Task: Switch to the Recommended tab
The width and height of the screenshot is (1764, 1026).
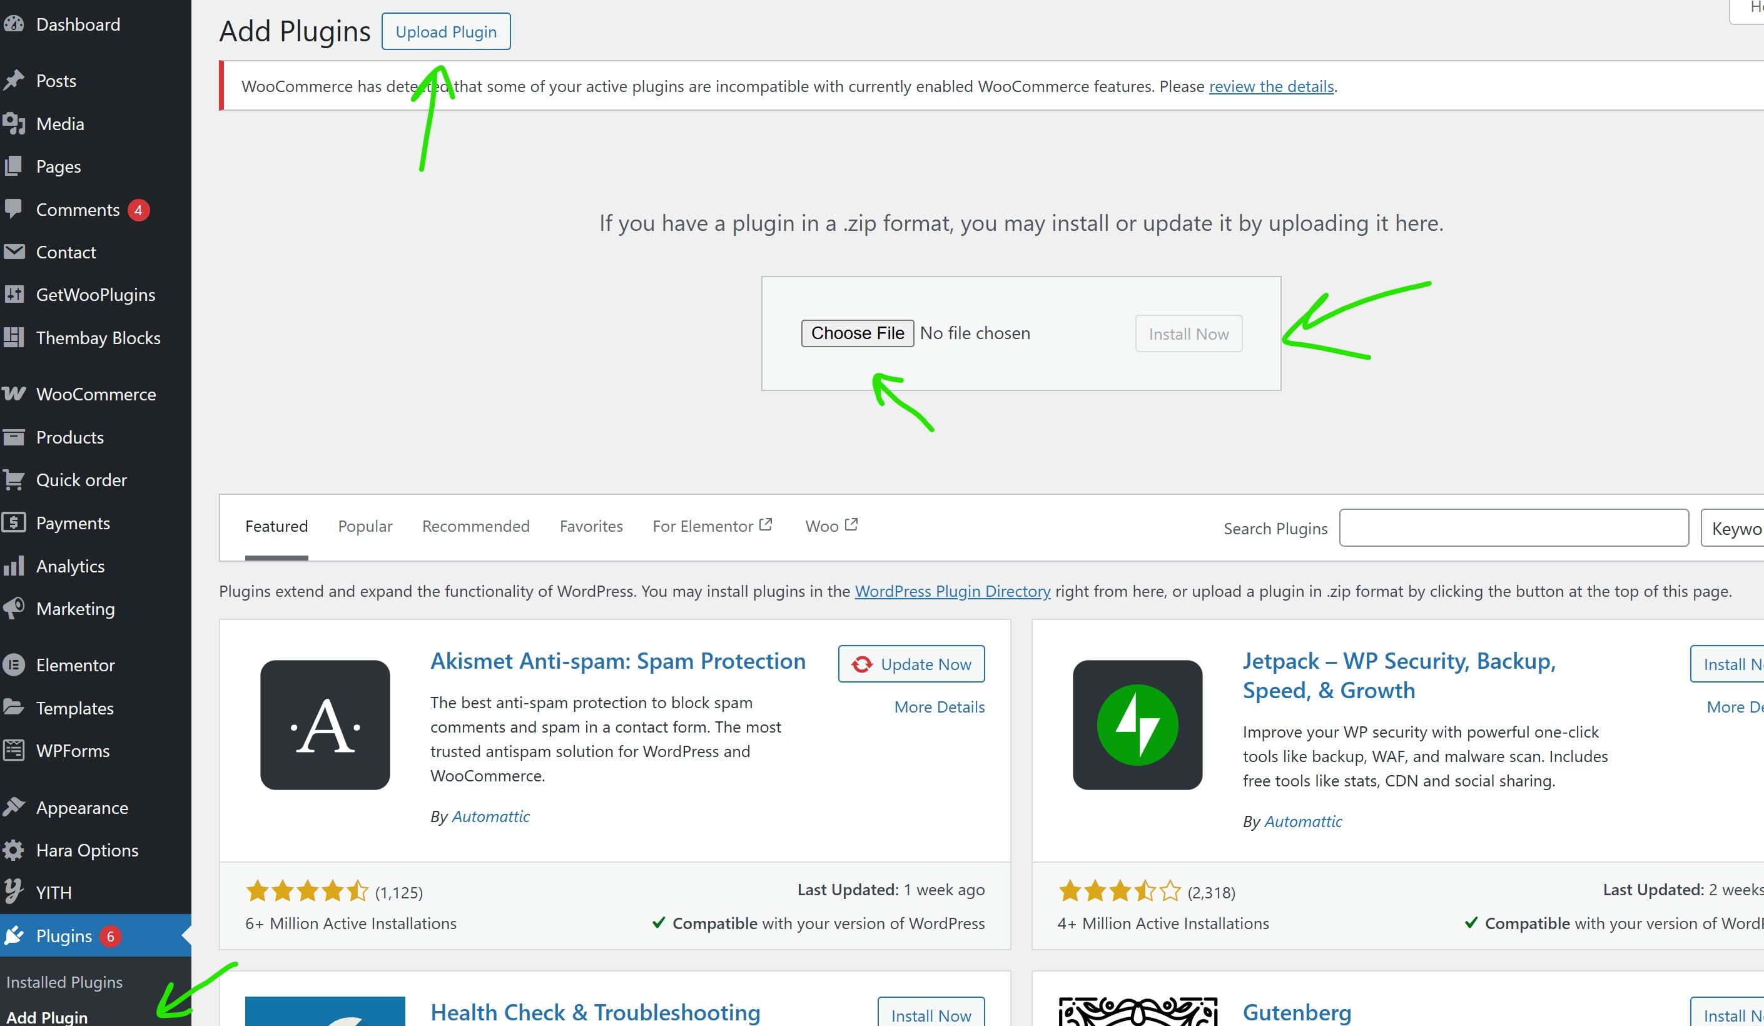Action: coord(476,526)
